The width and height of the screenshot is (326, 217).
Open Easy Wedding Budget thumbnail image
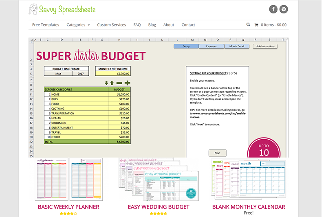(159, 180)
